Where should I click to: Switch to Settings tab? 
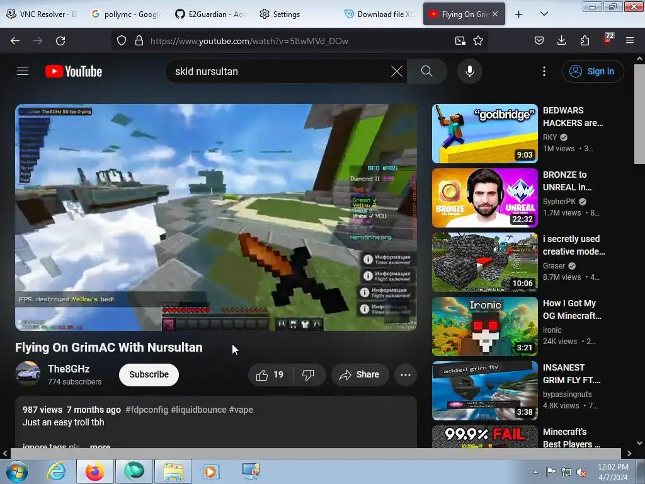click(294, 14)
